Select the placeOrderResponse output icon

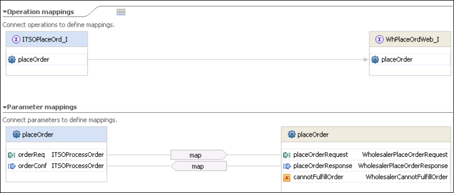pyautogui.click(x=287, y=166)
